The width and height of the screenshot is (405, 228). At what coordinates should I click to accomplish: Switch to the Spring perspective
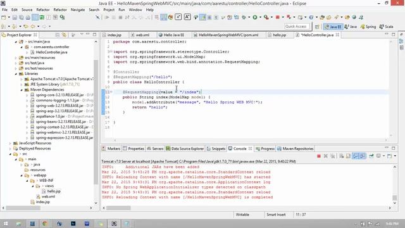[368, 27]
